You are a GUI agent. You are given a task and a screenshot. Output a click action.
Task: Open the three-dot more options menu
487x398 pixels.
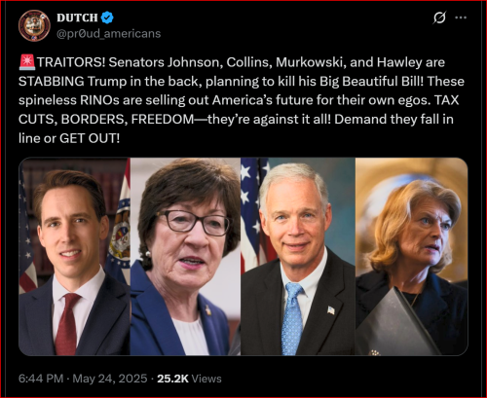(x=461, y=18)
